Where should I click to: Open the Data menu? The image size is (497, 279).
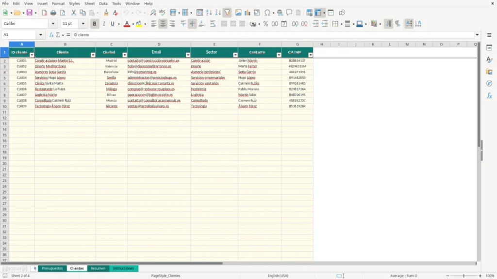pyautogui.click(x=103, y=3)
